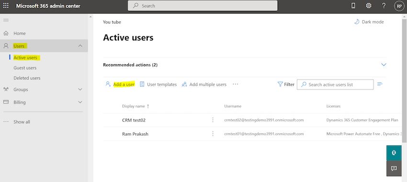Click the Microsoft 365 admin center title
This screenshot has width=407, height=182.
(x=48, y=6)
